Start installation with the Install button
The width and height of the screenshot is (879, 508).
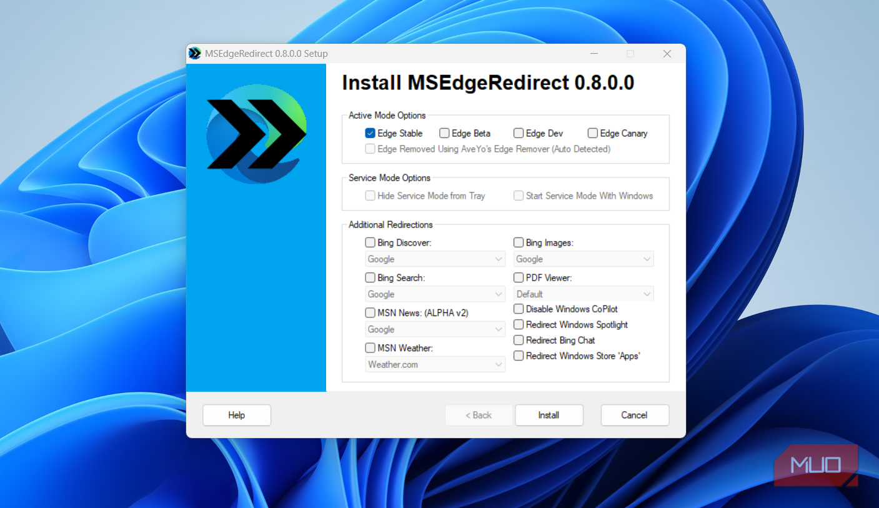(x=549, y=415)
